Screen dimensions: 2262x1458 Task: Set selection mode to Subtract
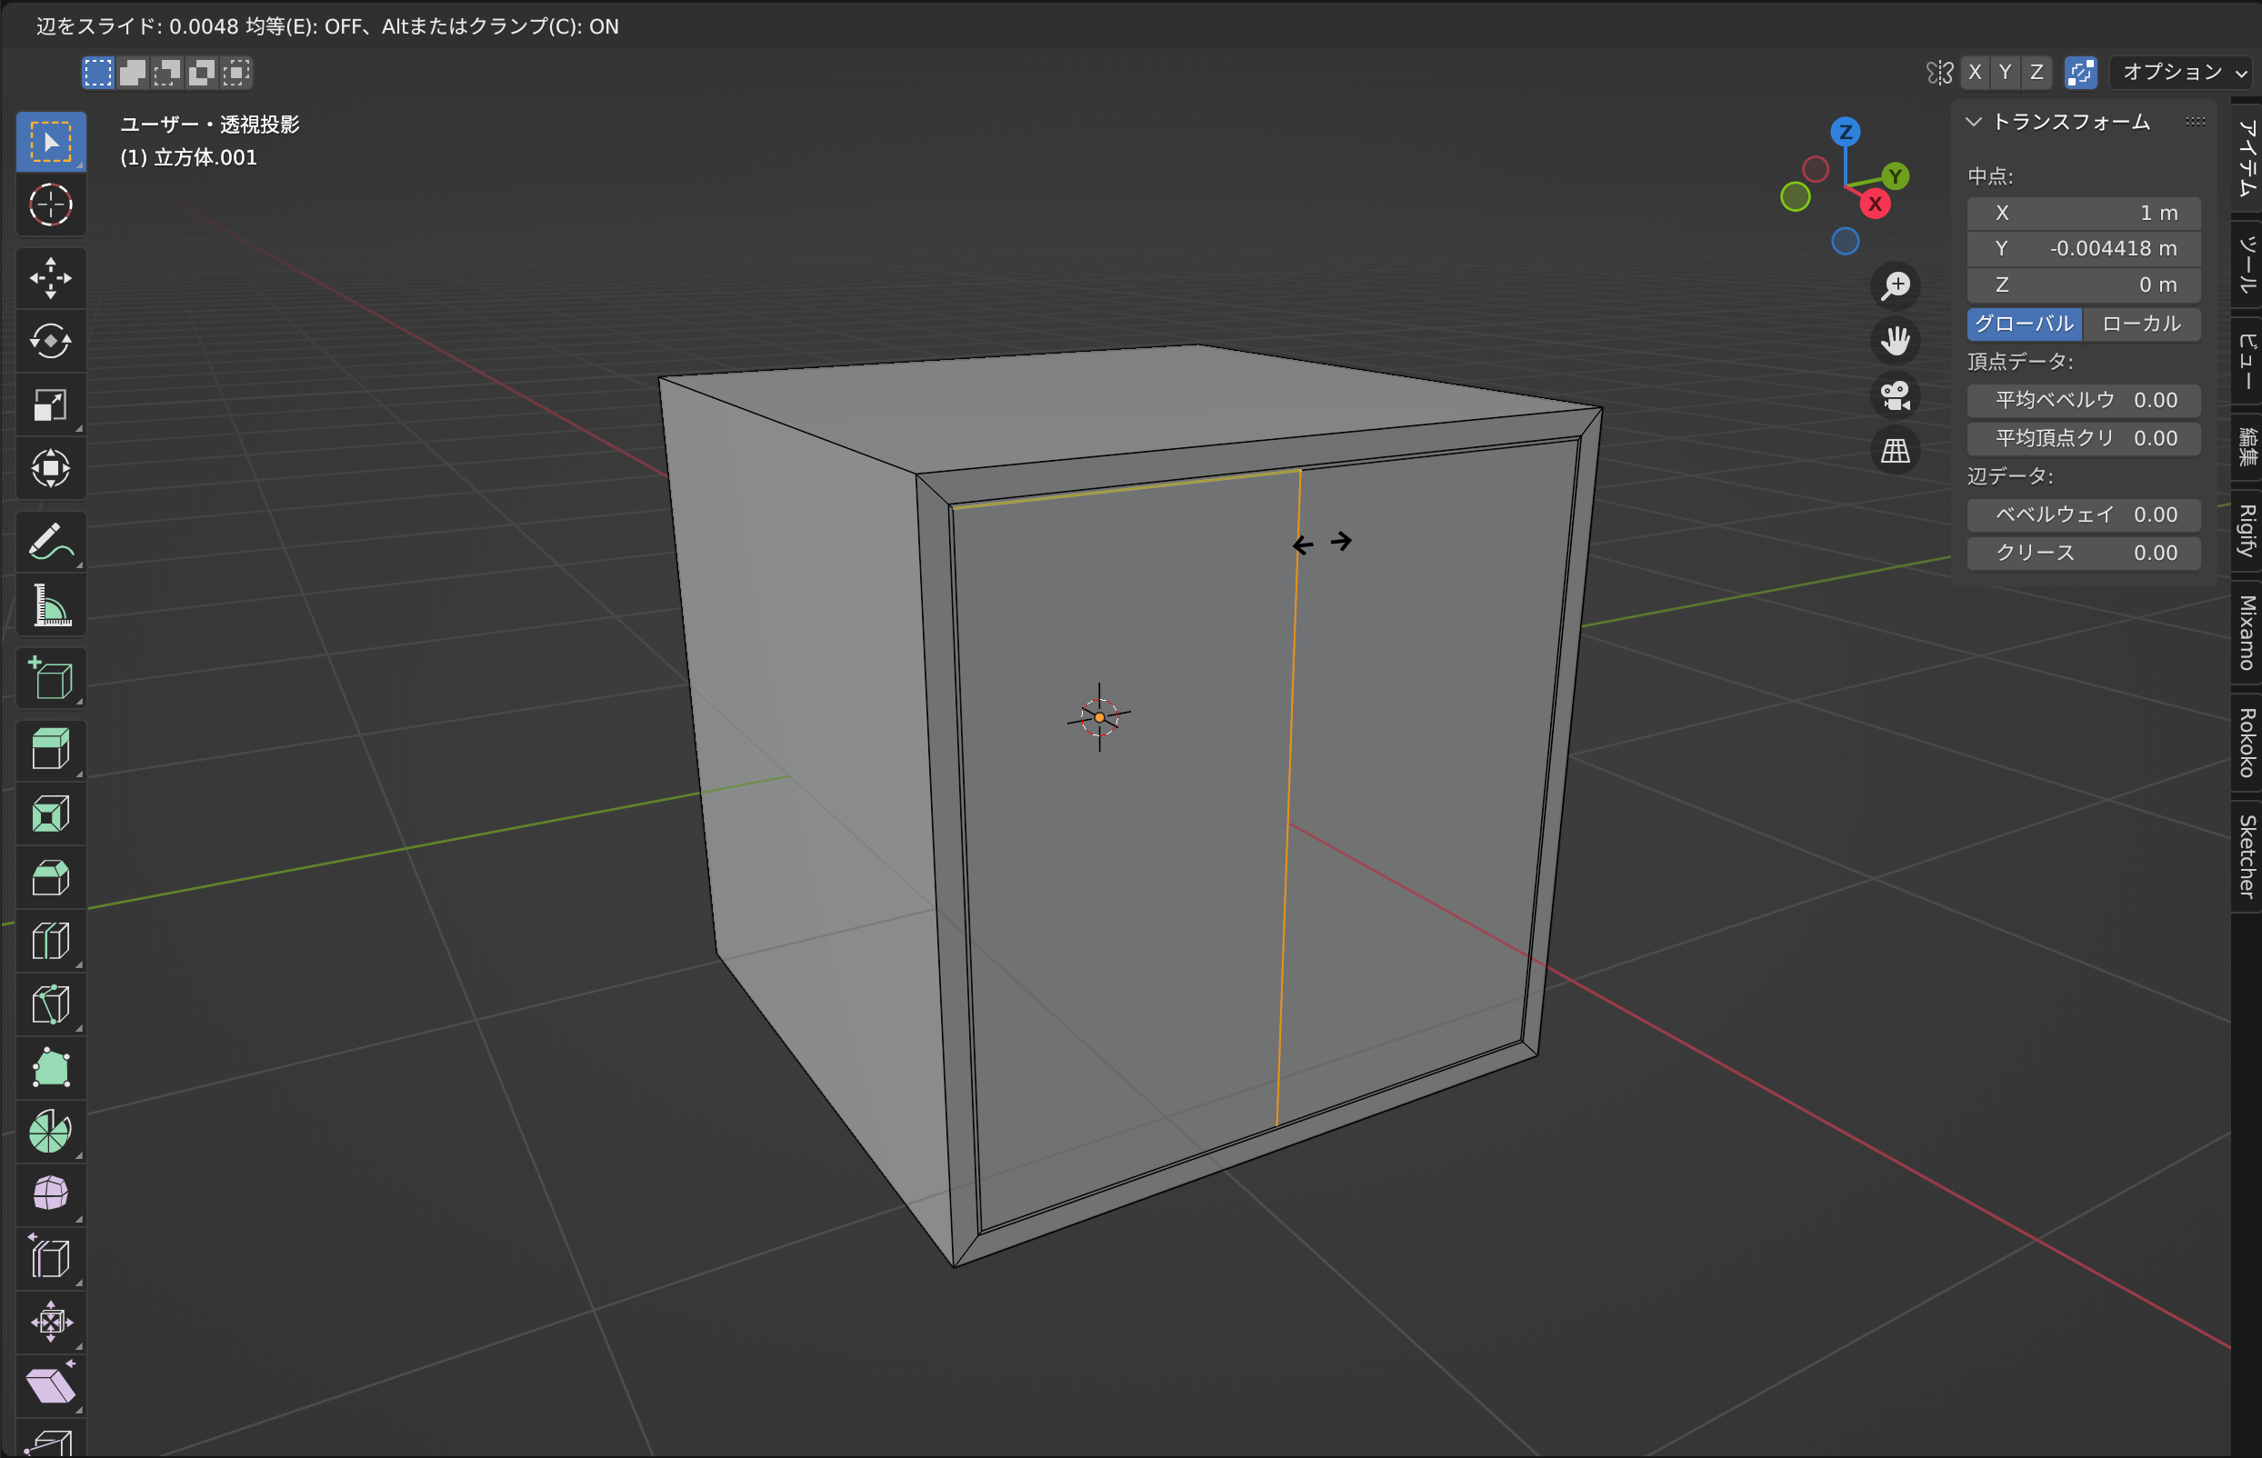(166, 72)
